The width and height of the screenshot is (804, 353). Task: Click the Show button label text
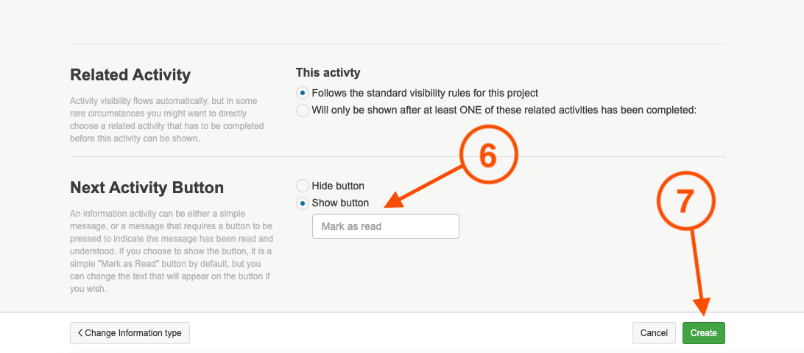340,203
